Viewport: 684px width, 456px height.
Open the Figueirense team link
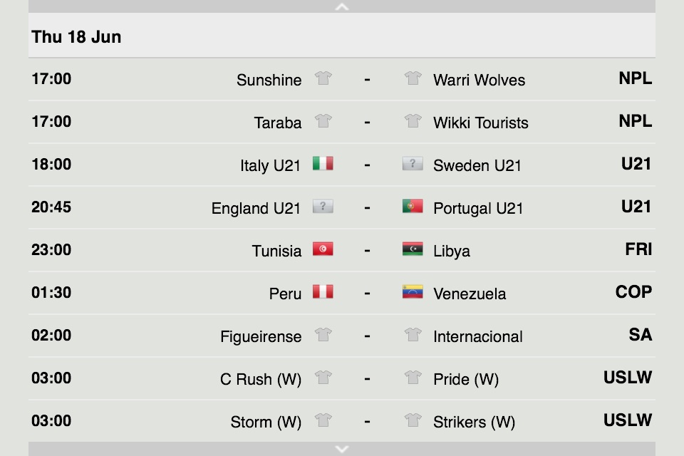[x=261, y=336]
